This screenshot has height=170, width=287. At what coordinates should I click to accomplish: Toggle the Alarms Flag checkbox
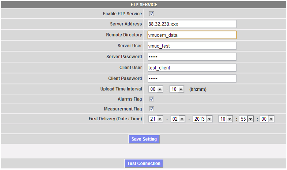click(x=151, y=99)
